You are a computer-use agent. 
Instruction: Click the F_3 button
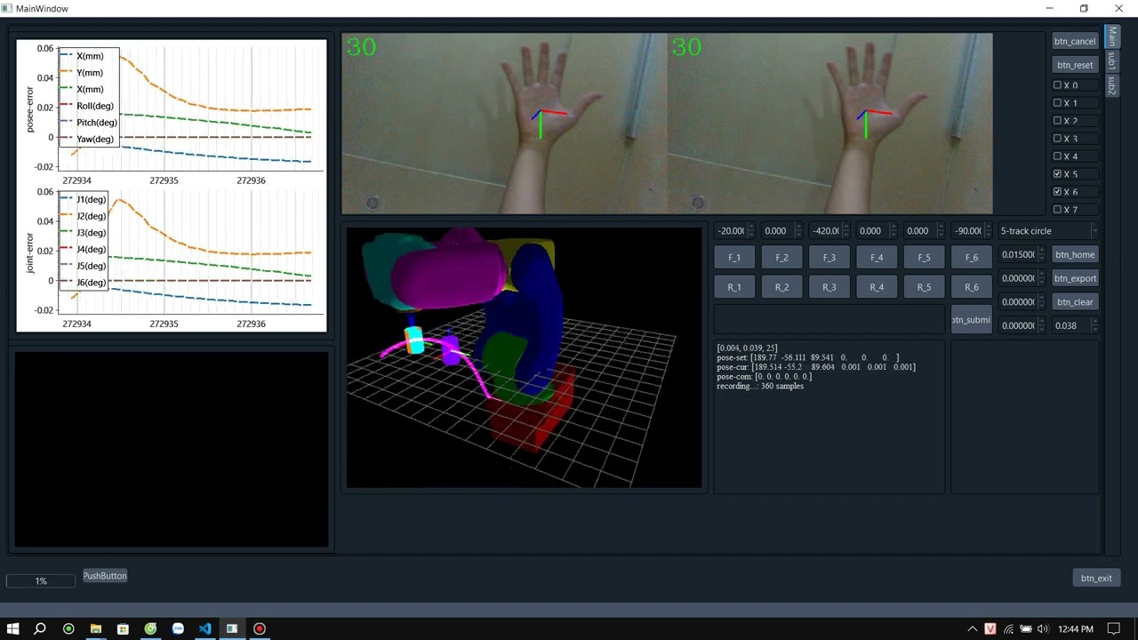click(829, 258)
